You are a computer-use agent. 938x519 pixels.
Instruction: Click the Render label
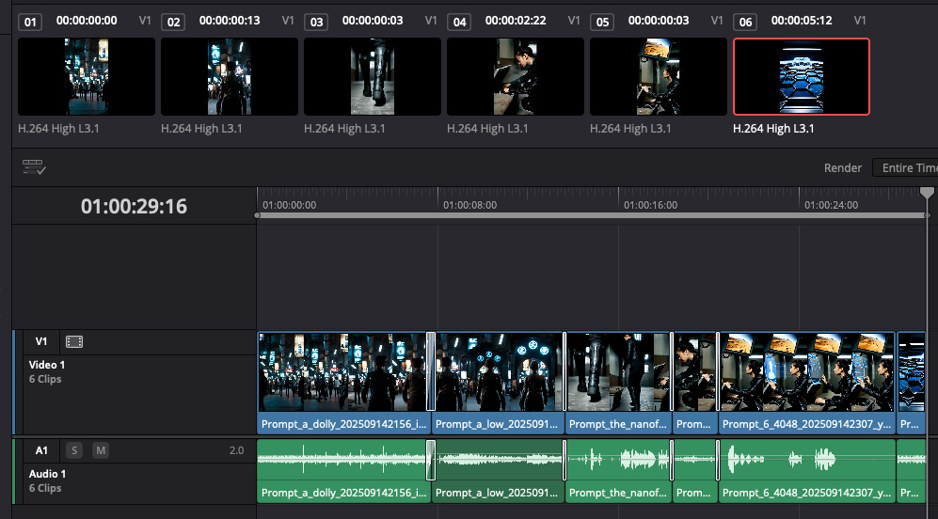click(842, 168)
